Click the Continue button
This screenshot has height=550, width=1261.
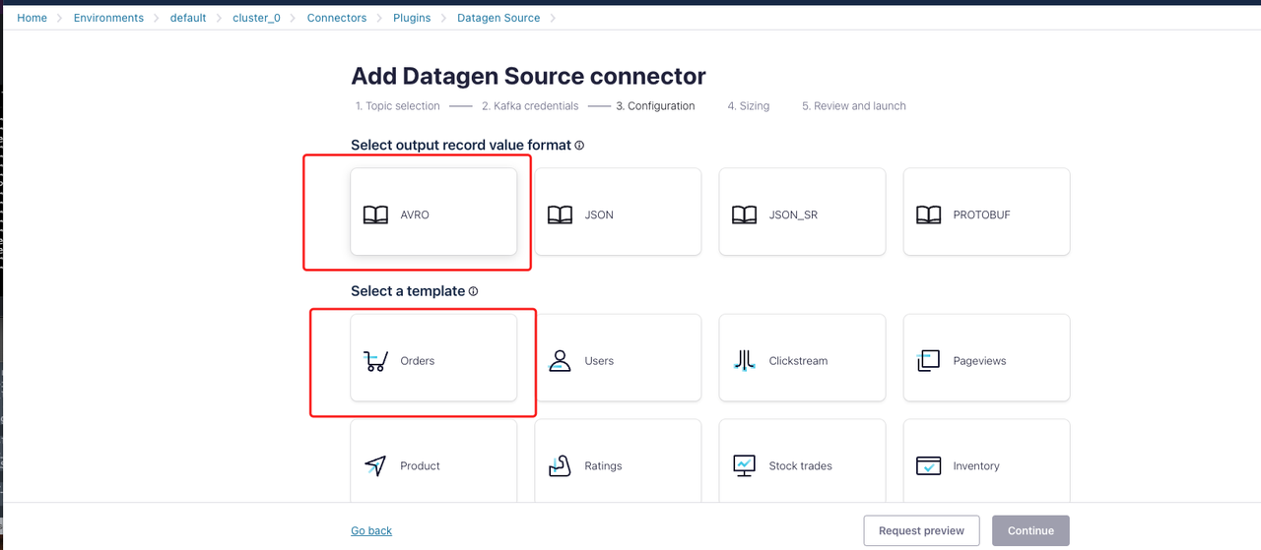tap(1030, 531)
